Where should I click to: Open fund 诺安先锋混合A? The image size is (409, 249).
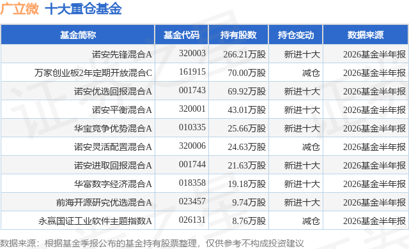[122, 54]
